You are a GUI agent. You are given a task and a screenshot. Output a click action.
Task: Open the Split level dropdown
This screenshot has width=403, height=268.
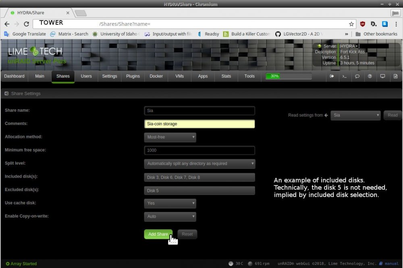(200, 164)
